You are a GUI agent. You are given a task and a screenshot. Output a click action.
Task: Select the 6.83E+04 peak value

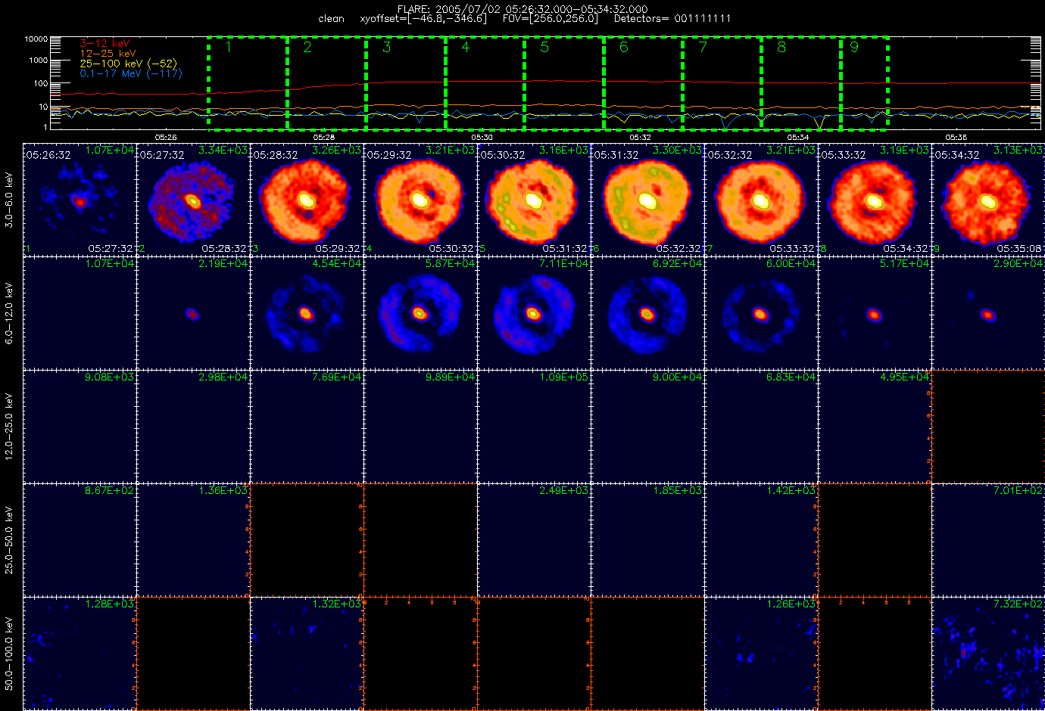791,377
